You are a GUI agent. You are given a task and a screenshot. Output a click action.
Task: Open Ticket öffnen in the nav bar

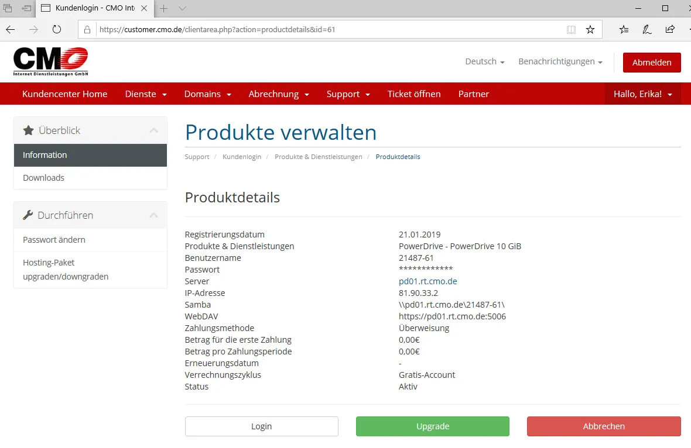click(x=414, y=94)
